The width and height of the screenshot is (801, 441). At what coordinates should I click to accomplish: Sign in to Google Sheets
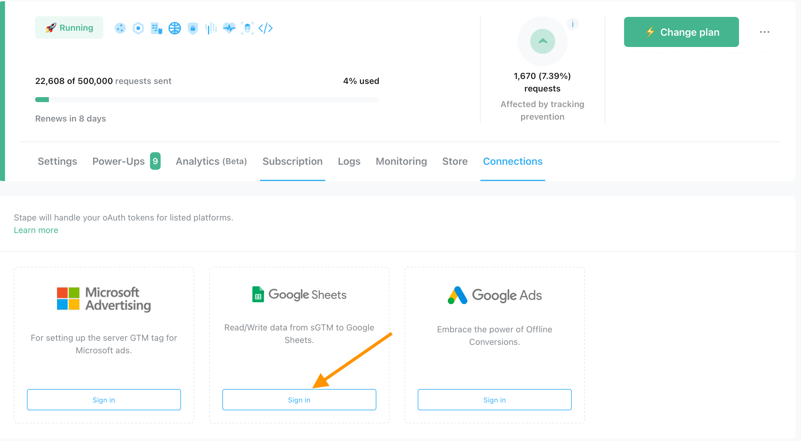coord(299,400)
